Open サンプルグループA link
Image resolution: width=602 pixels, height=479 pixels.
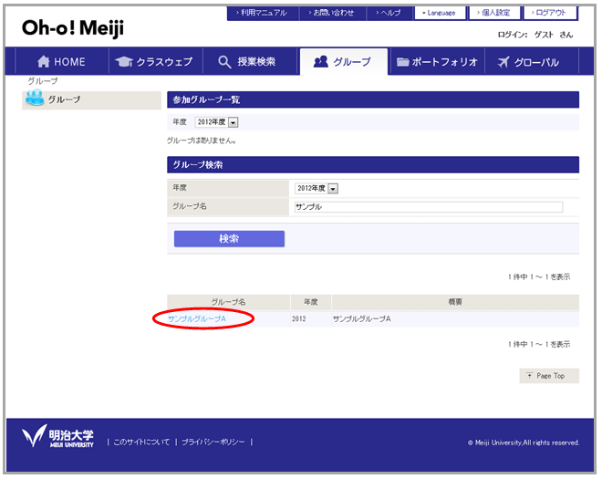pyautogui.click(x=197, y=318)
